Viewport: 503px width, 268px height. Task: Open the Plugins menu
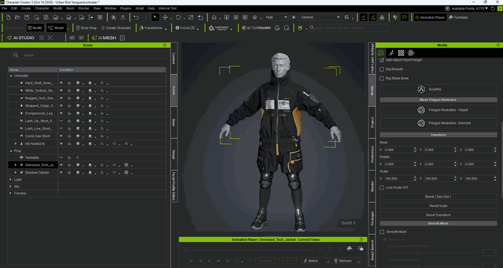click(x=126, y=8)
